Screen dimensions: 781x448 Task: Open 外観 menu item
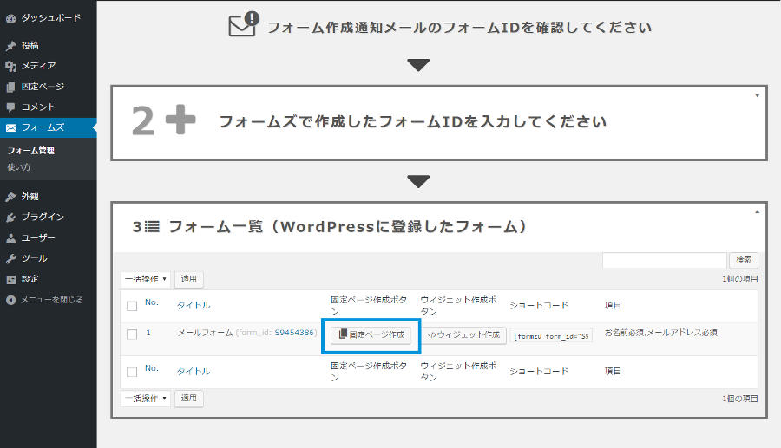pyautogui.click(x=30, y=197)
